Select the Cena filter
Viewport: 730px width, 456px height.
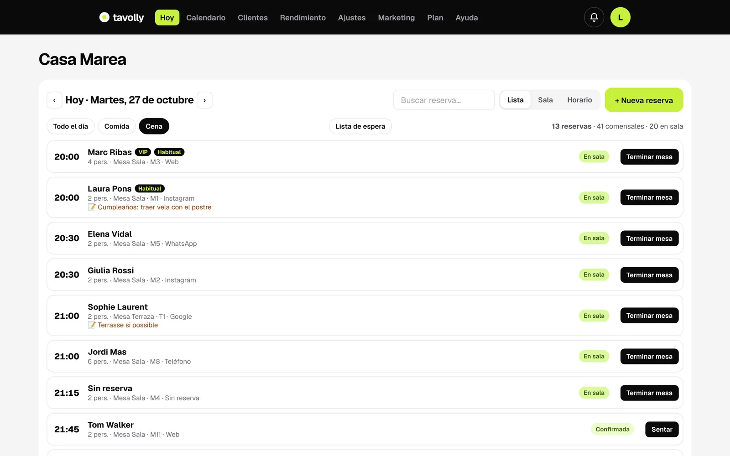154,126
